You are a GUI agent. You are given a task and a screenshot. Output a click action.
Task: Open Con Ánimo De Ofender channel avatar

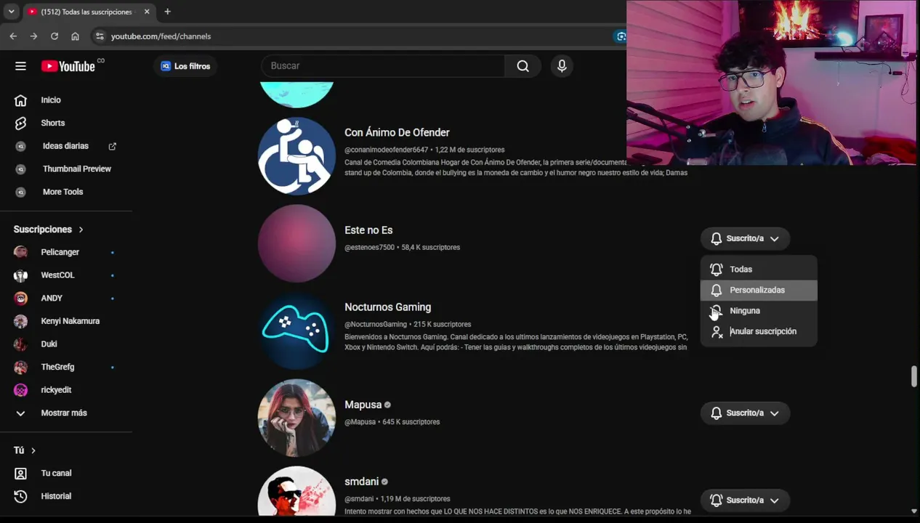(296, 156)
